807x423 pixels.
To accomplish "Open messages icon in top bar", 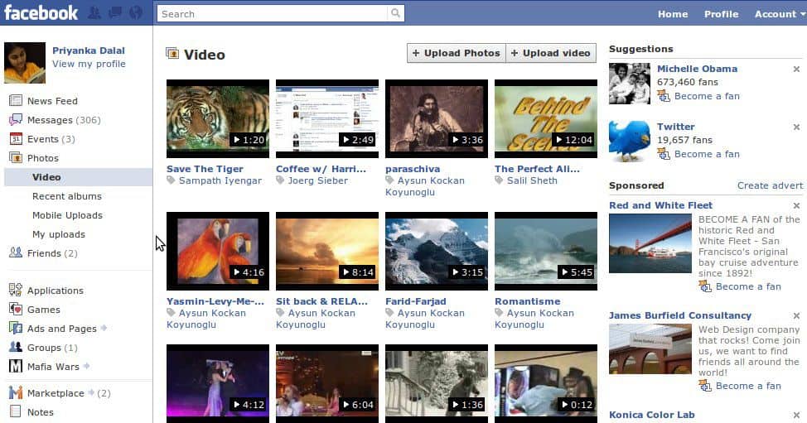I will click(x=115, y=12).
